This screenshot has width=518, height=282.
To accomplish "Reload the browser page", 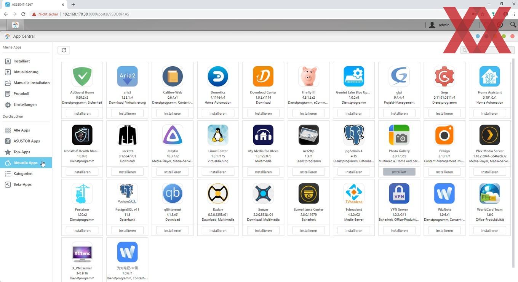I will 23,14.
